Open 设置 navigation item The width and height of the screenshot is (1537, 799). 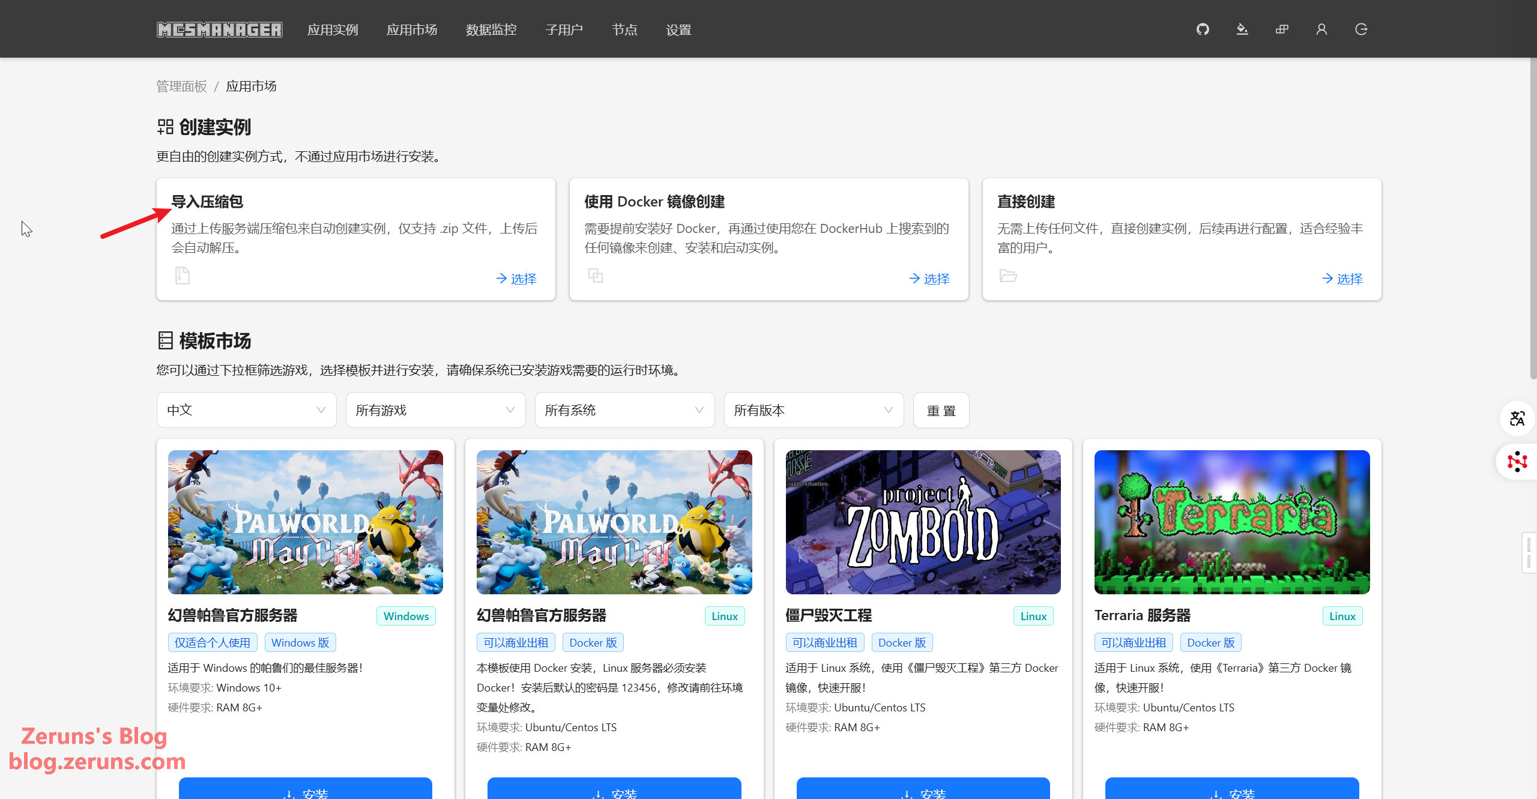click(678, 29)
